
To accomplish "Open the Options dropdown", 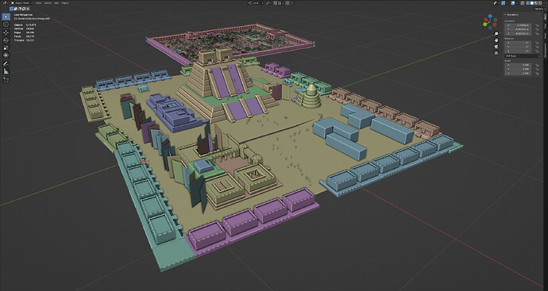I will [x=540, y=9].
